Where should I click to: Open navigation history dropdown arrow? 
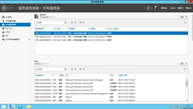click(12, 8)
